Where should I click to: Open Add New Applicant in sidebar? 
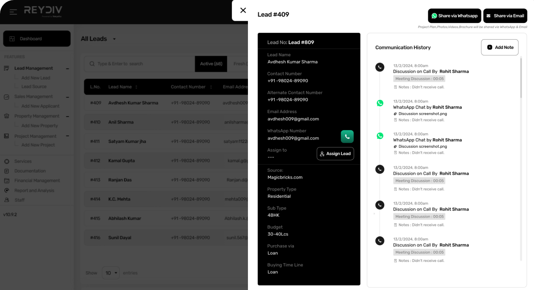40,106
